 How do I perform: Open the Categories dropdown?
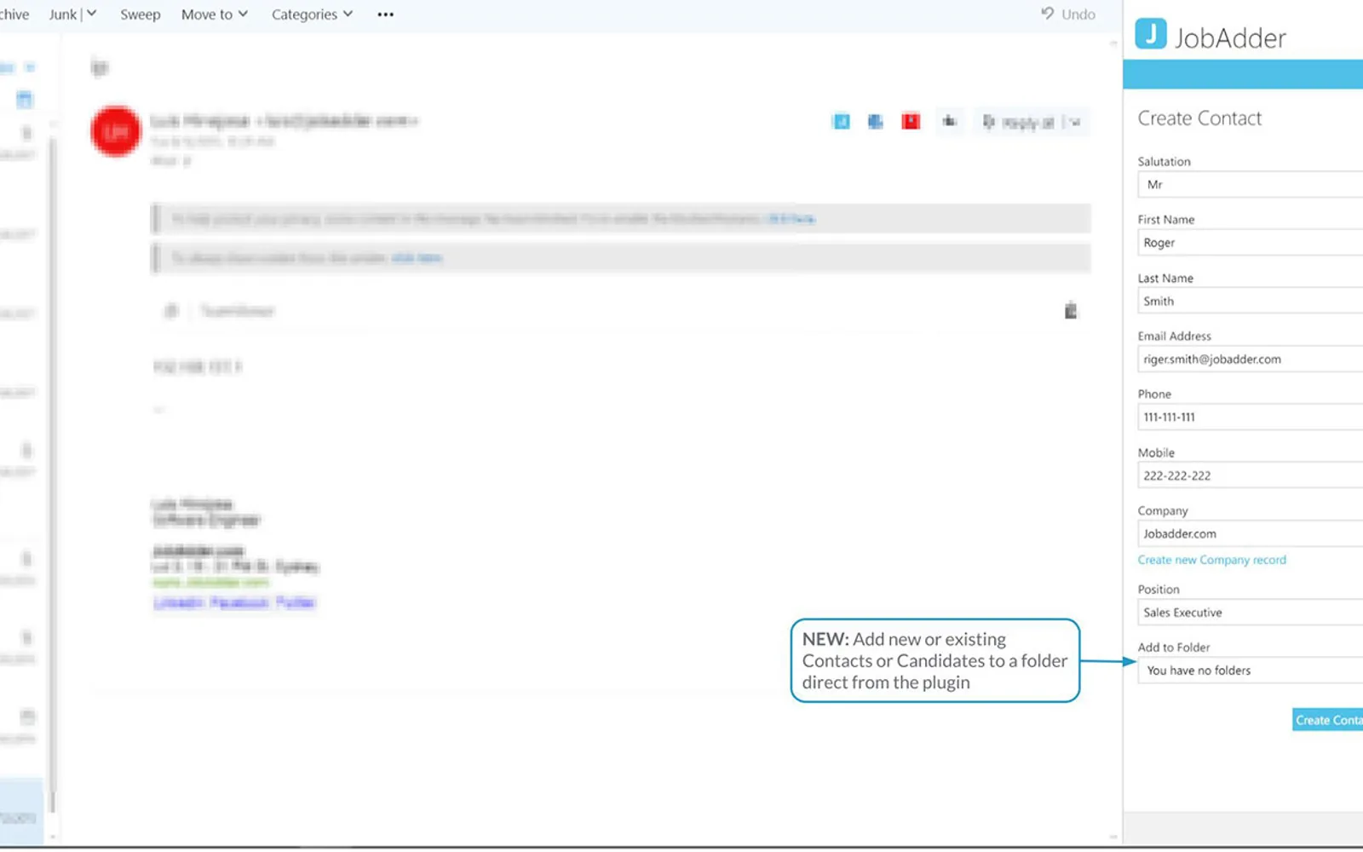pyautogui.click(x=312, y=14)
